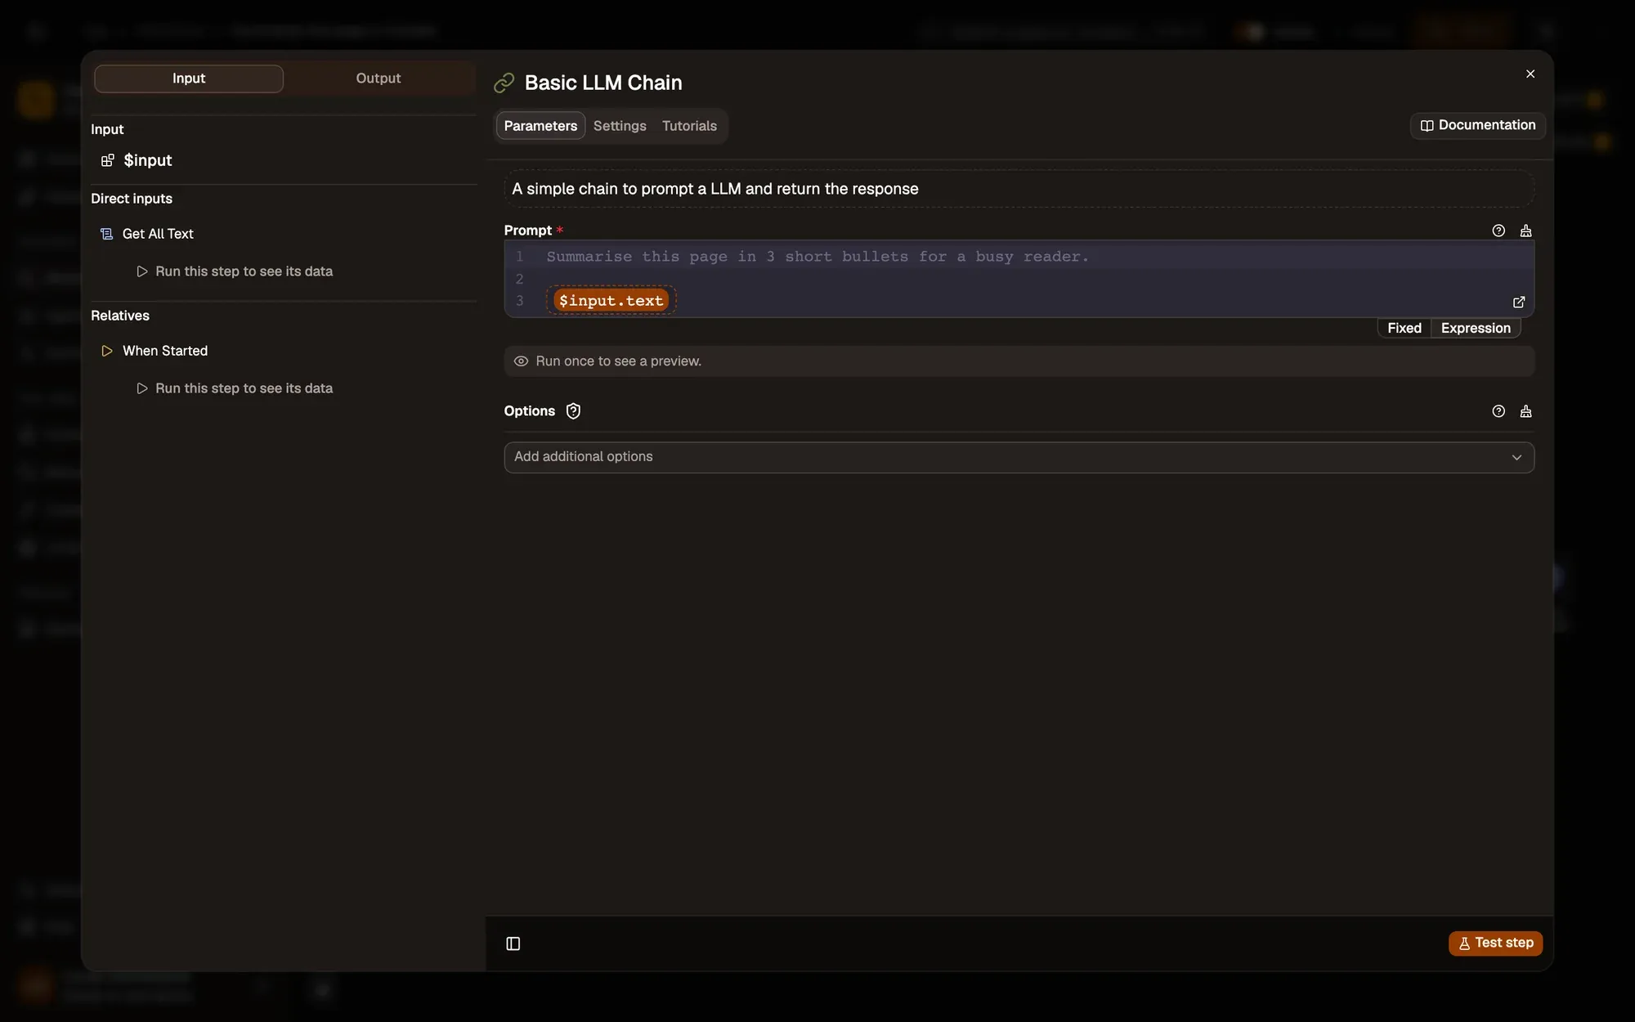This screenshot has height=1022, width=1635.
Task: Switch to the Output tab
Action: click(x=379, y=78)
